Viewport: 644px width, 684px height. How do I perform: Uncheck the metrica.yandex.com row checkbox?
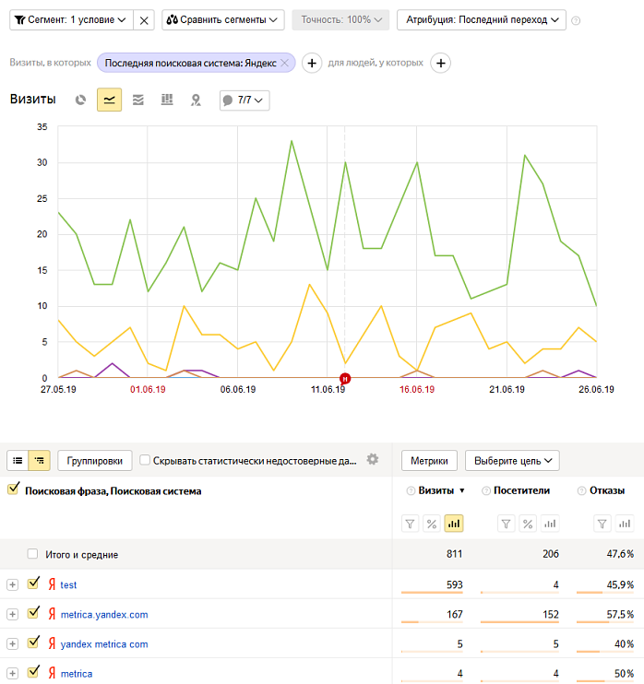(33, 613)
